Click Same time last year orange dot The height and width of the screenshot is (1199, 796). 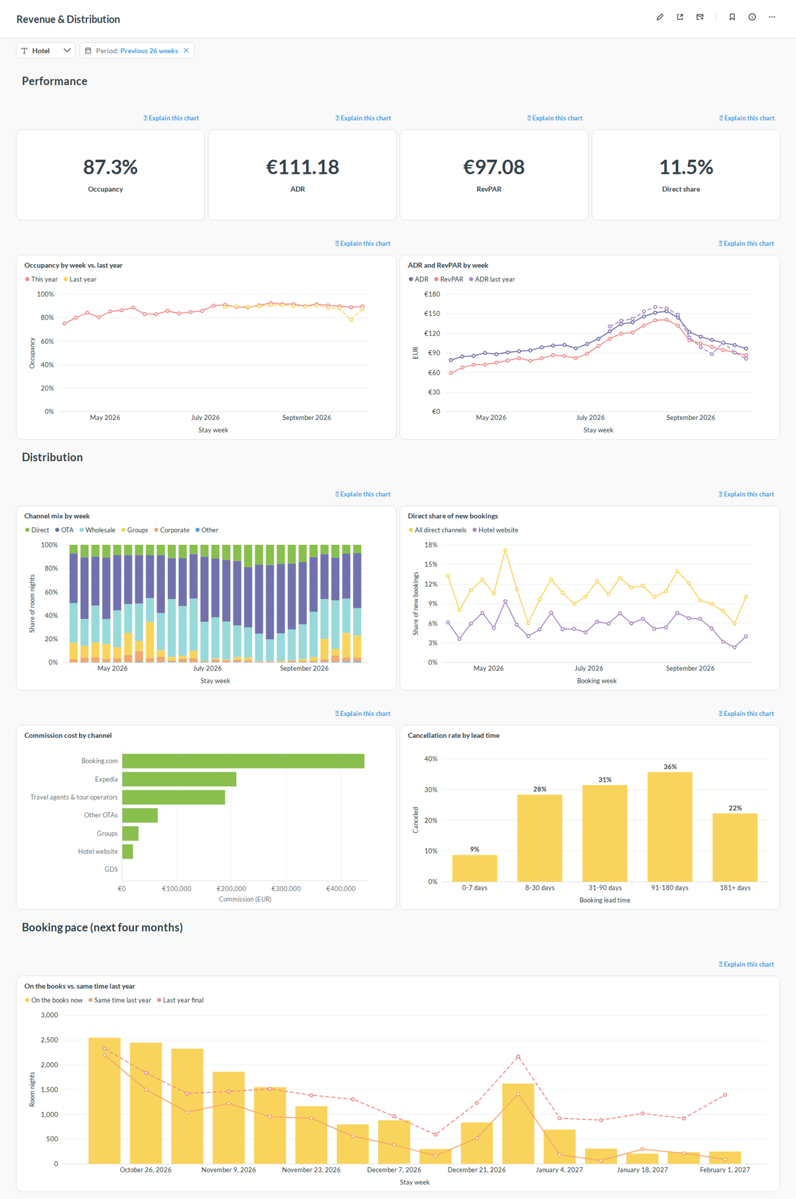coord(90,1000)
